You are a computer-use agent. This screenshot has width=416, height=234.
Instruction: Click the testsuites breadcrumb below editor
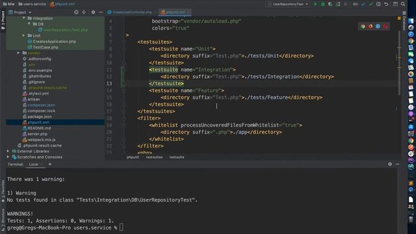click(x=154, y=157)
